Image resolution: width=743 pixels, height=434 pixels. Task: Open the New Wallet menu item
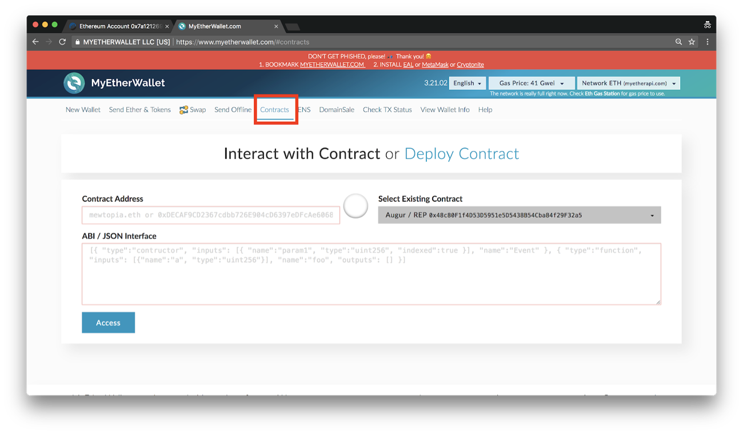coord(83,110)
